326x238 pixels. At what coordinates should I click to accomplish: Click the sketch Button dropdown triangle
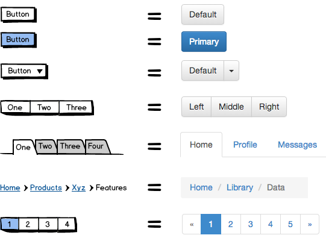(x=40, y=71)
